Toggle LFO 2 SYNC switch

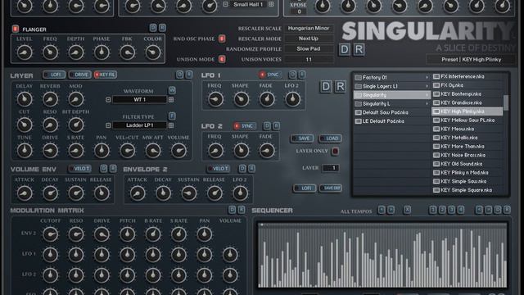click(x=245, y=125)
